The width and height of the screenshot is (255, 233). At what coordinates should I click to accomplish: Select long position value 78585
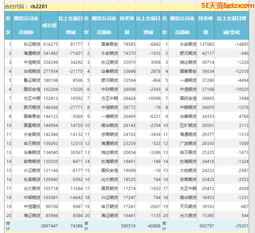coord(129,44)
